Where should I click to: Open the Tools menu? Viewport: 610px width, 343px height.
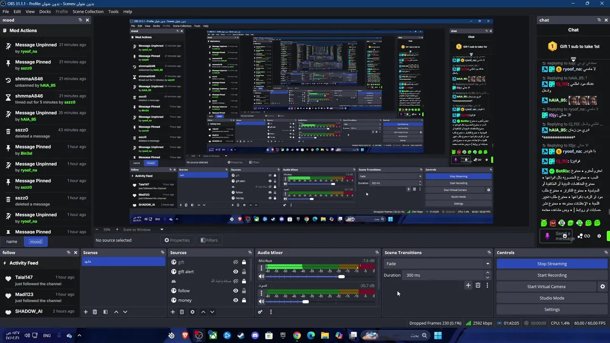(113, 11)
